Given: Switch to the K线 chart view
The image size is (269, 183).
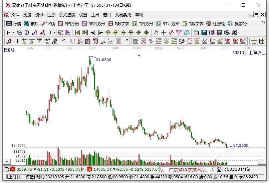Looking at the screenshot, I should (x=48, y=24).
